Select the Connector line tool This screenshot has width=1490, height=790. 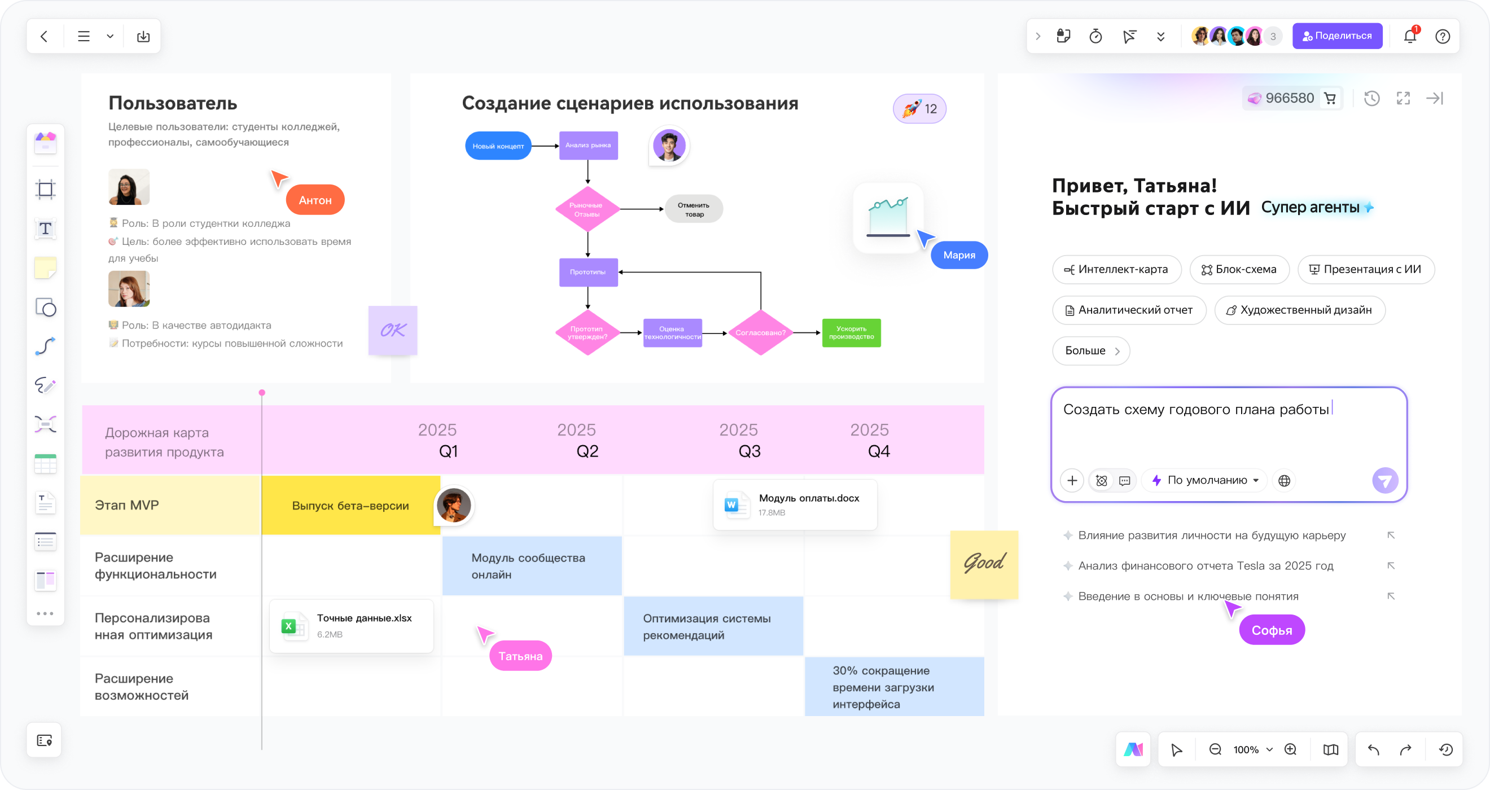pos(45,346)
